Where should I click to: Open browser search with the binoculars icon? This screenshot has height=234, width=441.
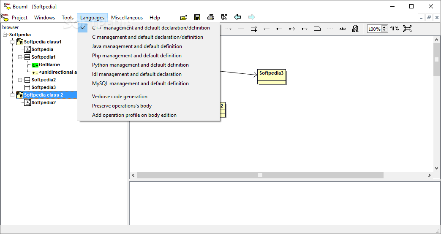[224, 17]
